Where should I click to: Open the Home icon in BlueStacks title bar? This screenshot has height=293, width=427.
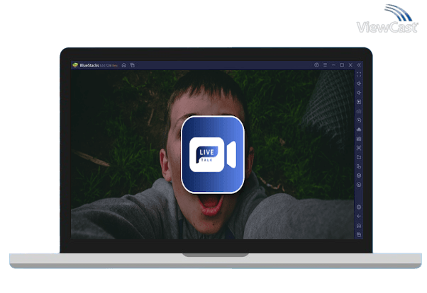coord(124,65)
